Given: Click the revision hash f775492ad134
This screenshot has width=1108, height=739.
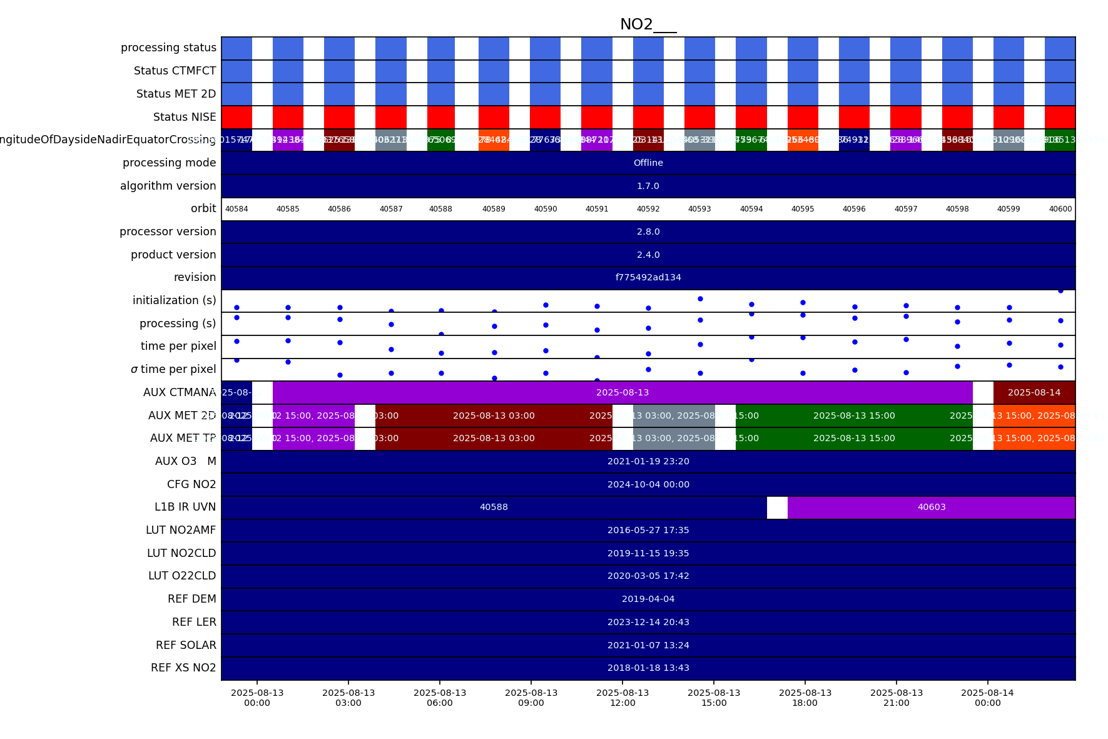Looking at the screenshot, I should 648,277.
